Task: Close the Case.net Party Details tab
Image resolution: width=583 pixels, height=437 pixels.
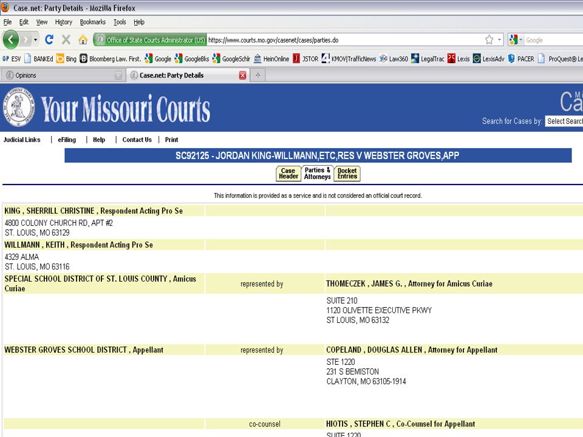Action: 242,75
